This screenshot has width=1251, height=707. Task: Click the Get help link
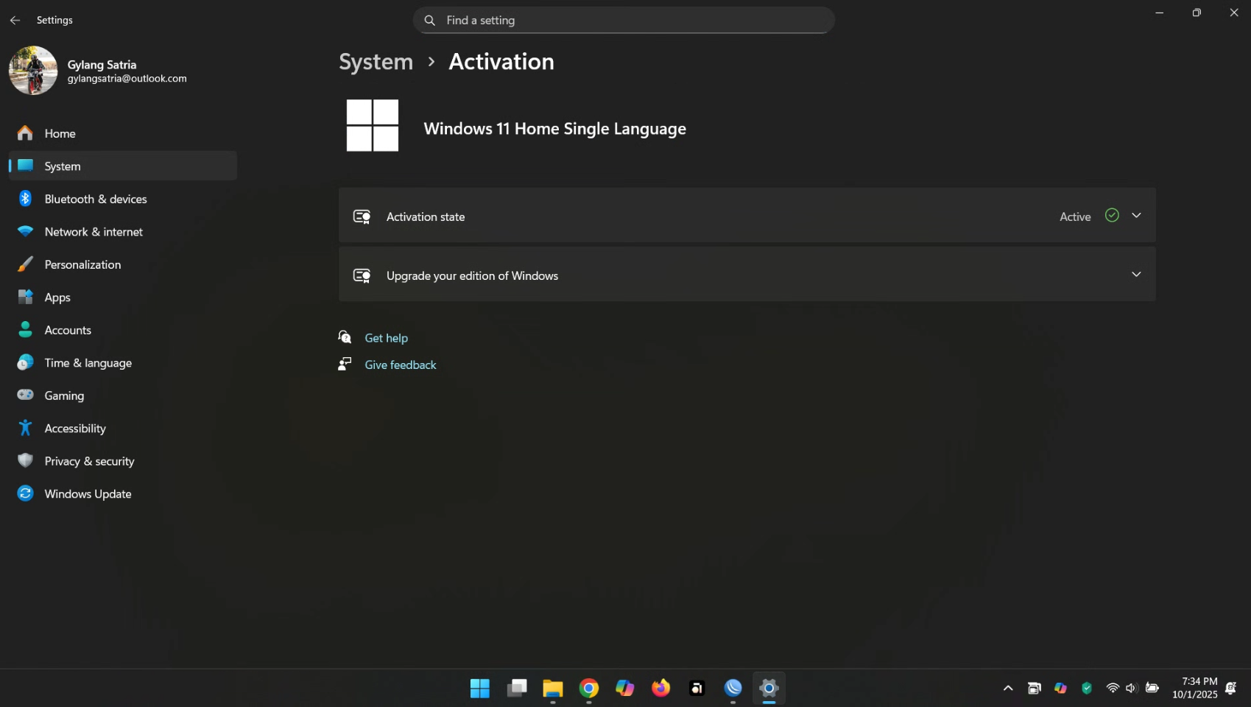[386, 338]
